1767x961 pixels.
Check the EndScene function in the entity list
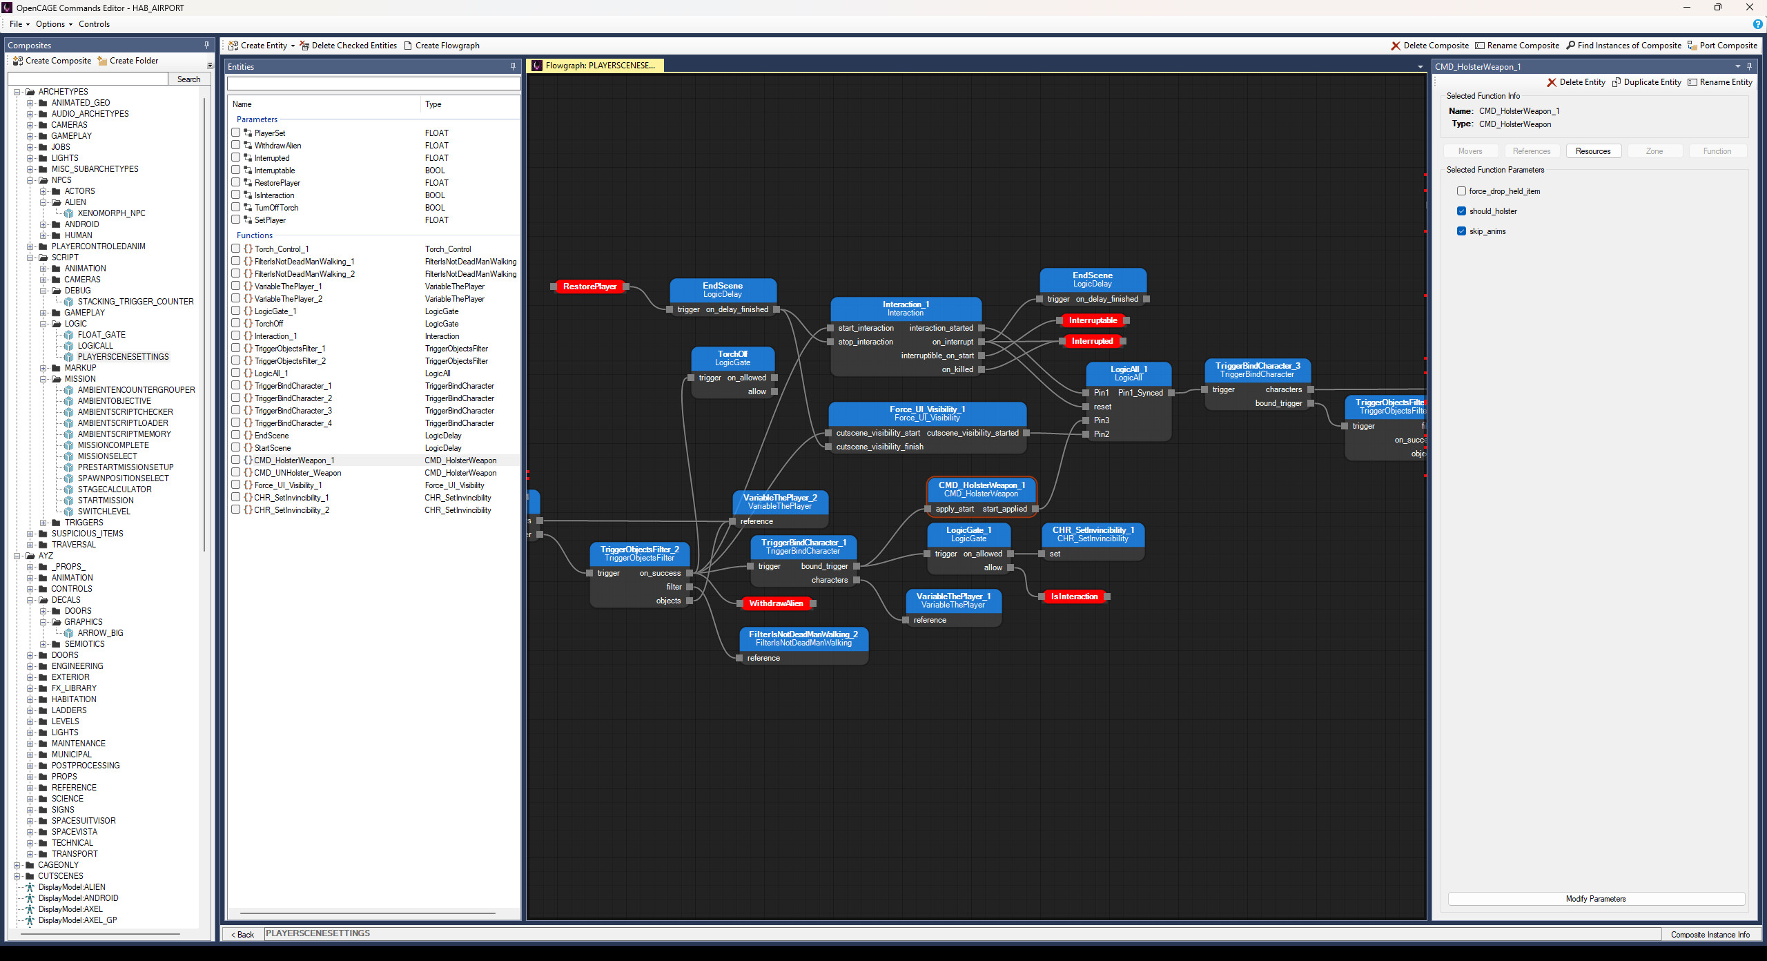[x=236, y=435]
